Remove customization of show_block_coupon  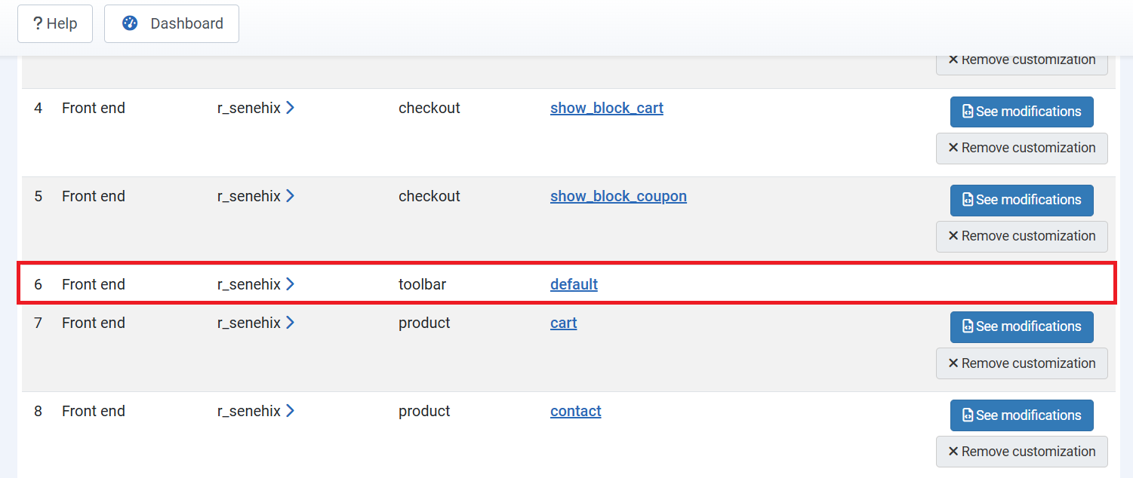coord(1022,236)
